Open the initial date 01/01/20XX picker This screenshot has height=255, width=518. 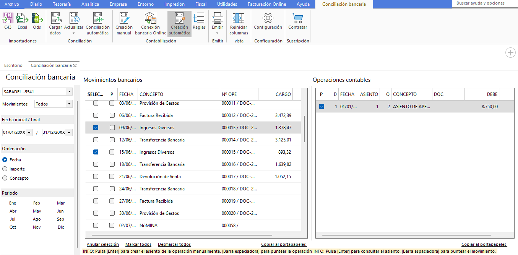29,133
